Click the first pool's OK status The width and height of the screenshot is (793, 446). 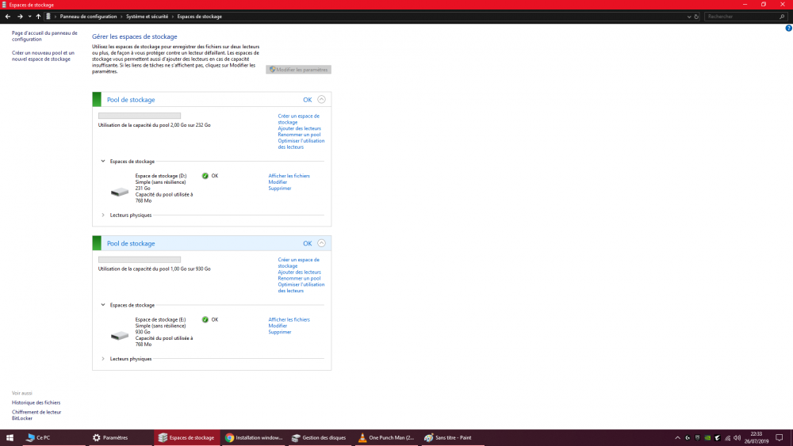point(307,100)
